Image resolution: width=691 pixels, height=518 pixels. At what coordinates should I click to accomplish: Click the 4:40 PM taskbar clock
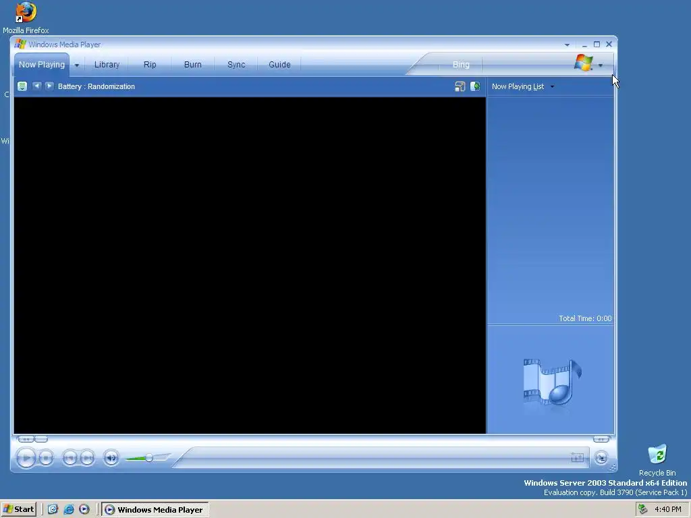(x=668, y=509)
